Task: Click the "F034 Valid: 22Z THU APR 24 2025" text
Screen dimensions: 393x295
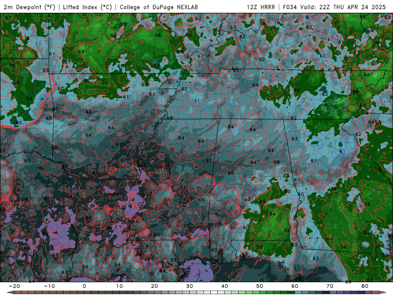Action: pyautogui.click(x=334, y=7)
